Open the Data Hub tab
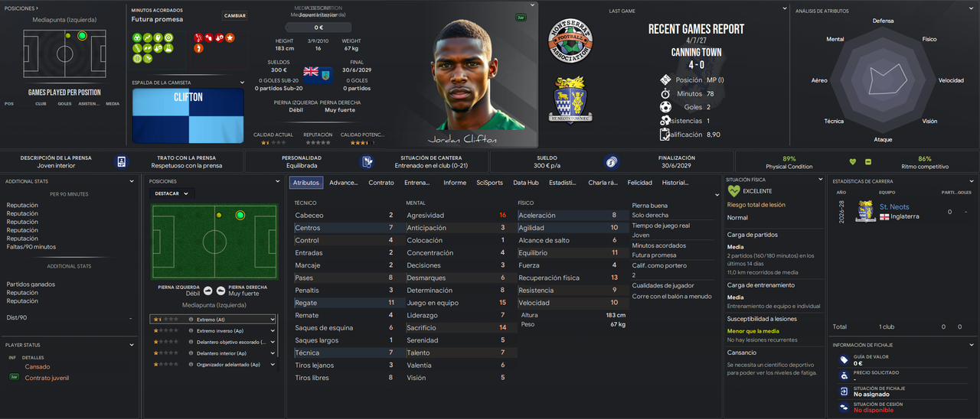980x419 pixels. (x=526, y=183)
